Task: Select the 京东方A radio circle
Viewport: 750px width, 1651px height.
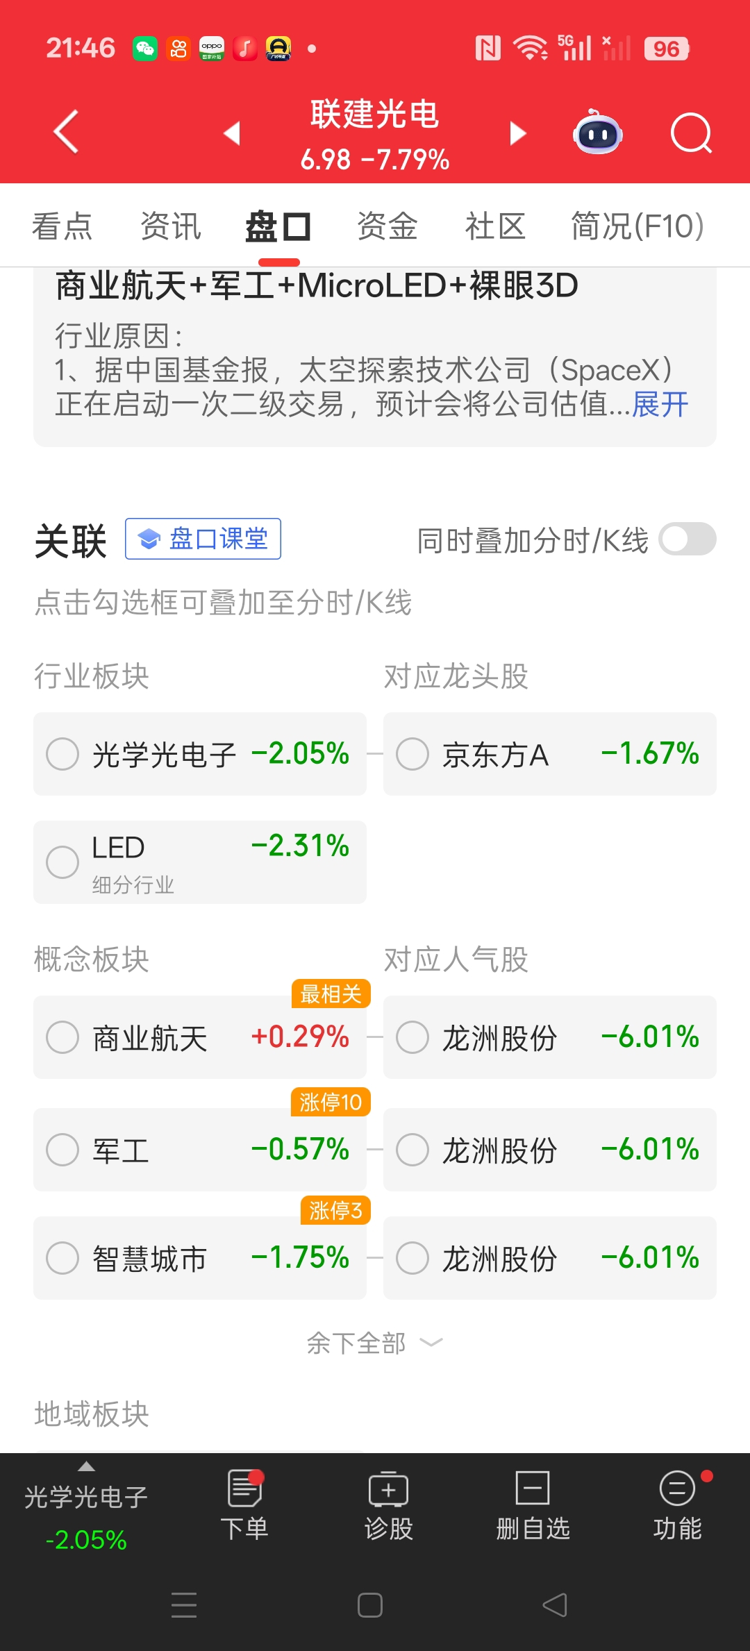Action: pyautogui.click(x=412, y=754)
